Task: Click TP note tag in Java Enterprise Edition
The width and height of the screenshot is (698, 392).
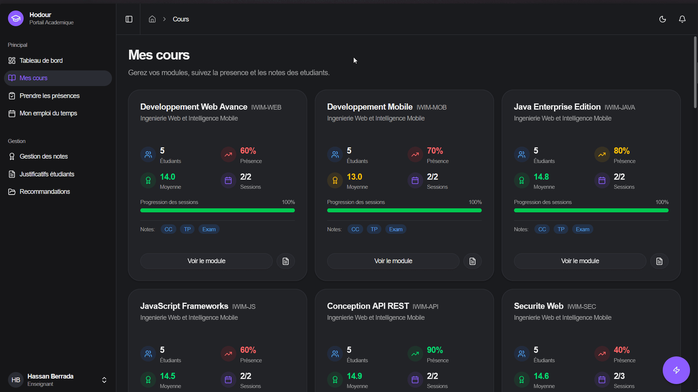Action: point(561,229)
